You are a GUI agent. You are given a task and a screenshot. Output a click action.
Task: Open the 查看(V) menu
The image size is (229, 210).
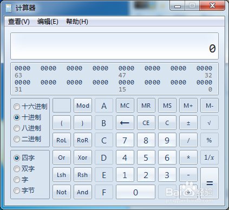click(x=19, y=22)
